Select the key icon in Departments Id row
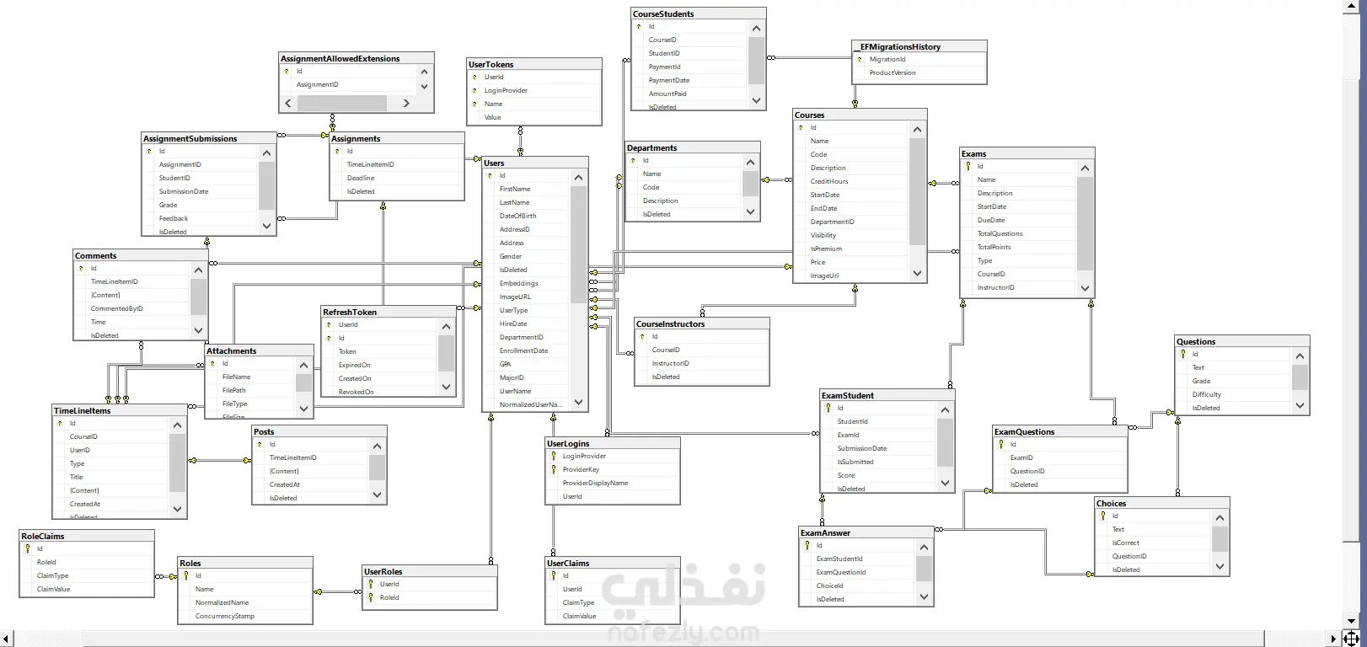Image resolution: width=1367 pixels, height=647 pixels. coord(633,161)
